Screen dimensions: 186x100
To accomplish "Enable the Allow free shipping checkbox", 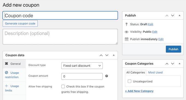I will [x=63, y=87].
